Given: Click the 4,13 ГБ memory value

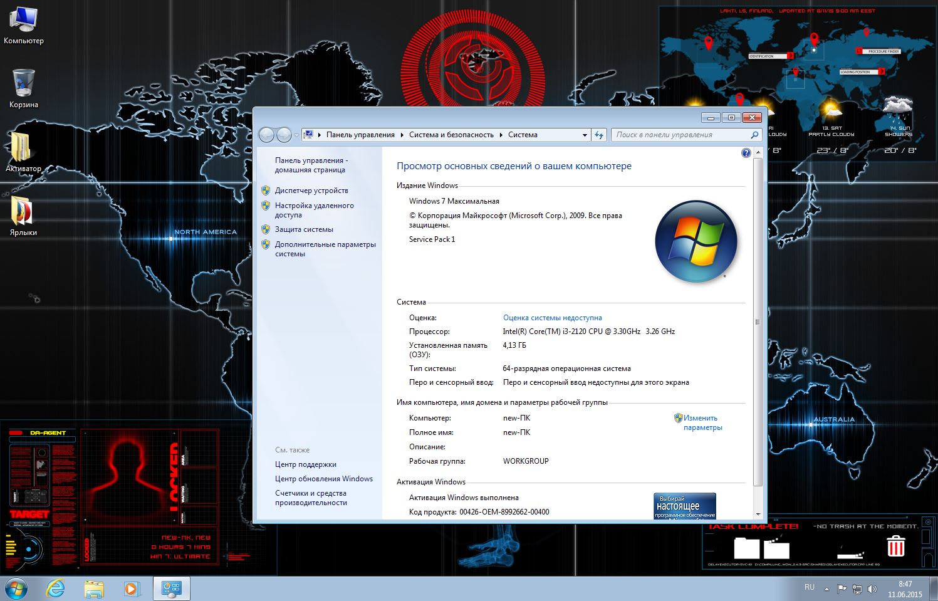Looking at the screenshot, I should pyautogui.click(x=514, y=345).
